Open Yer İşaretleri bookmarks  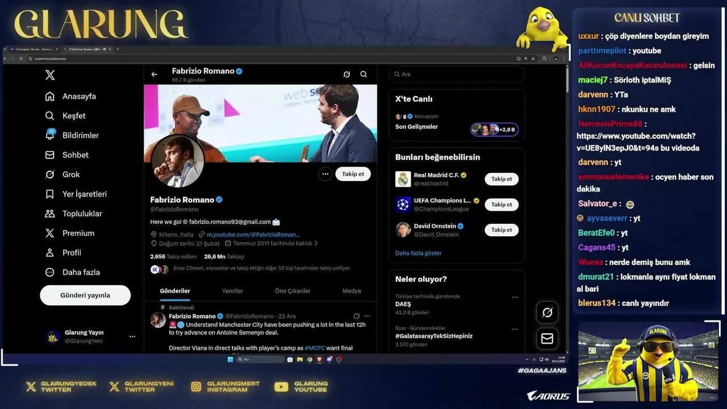click(76, 194)
